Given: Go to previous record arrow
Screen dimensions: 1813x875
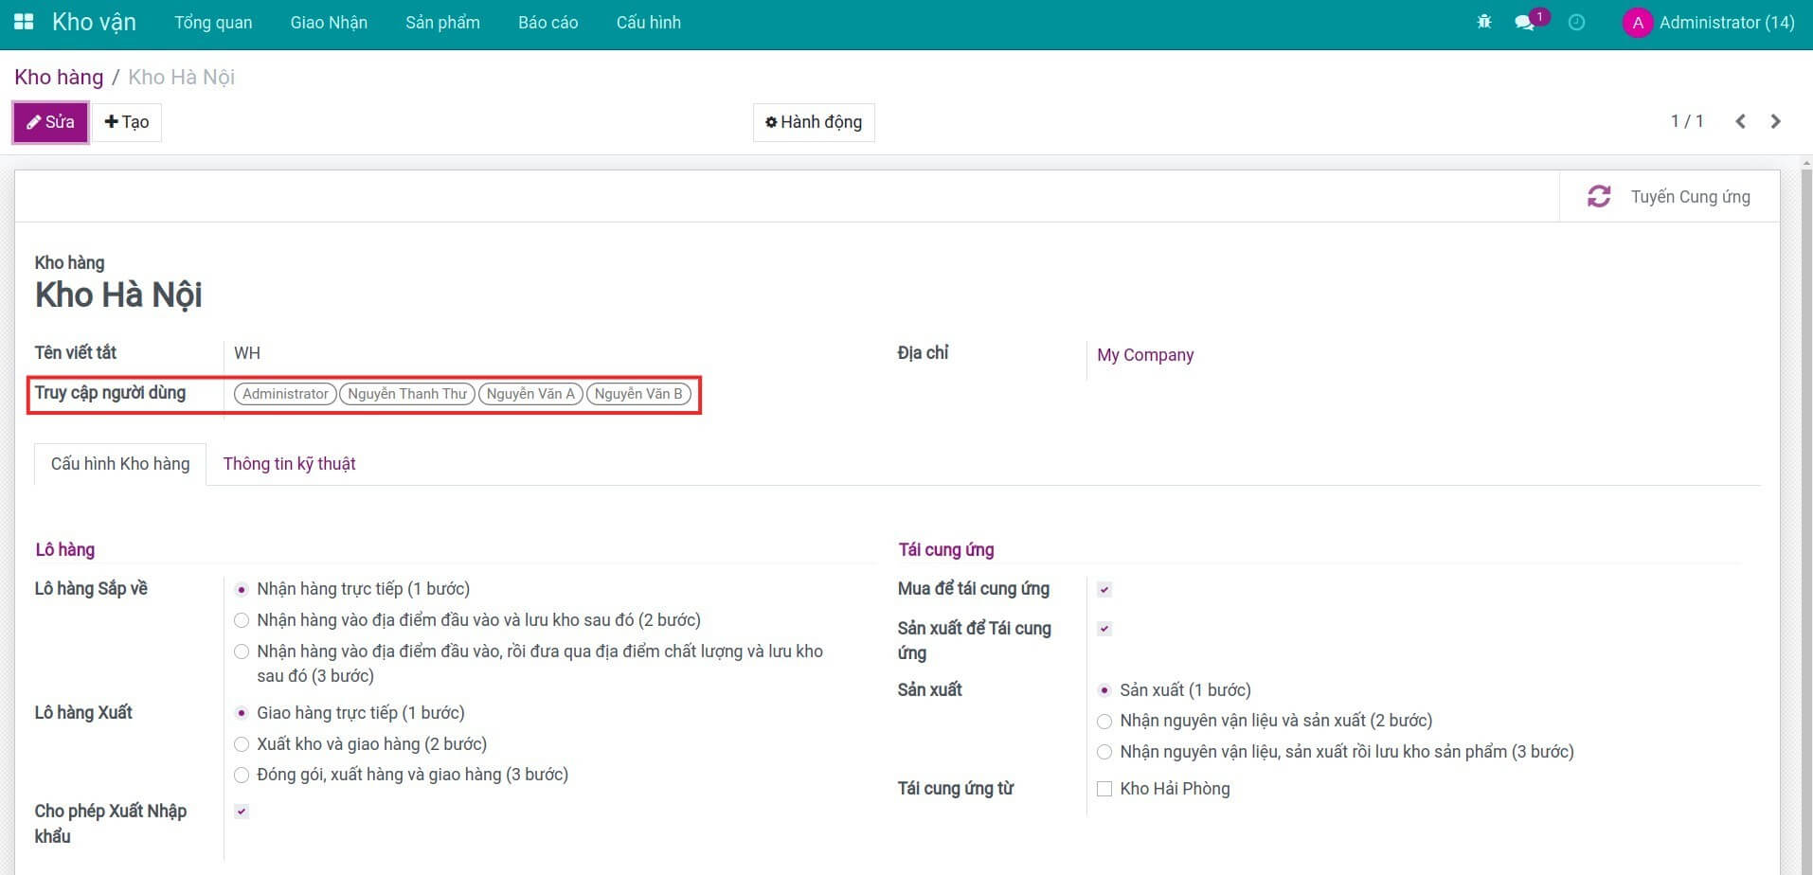Looking at the screenshot, I should point(1740,121).
